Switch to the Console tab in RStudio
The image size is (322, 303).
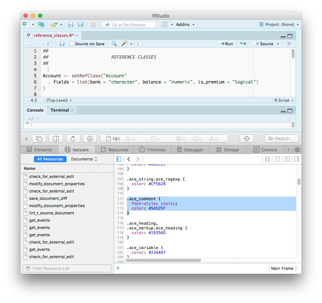(35, 110)
